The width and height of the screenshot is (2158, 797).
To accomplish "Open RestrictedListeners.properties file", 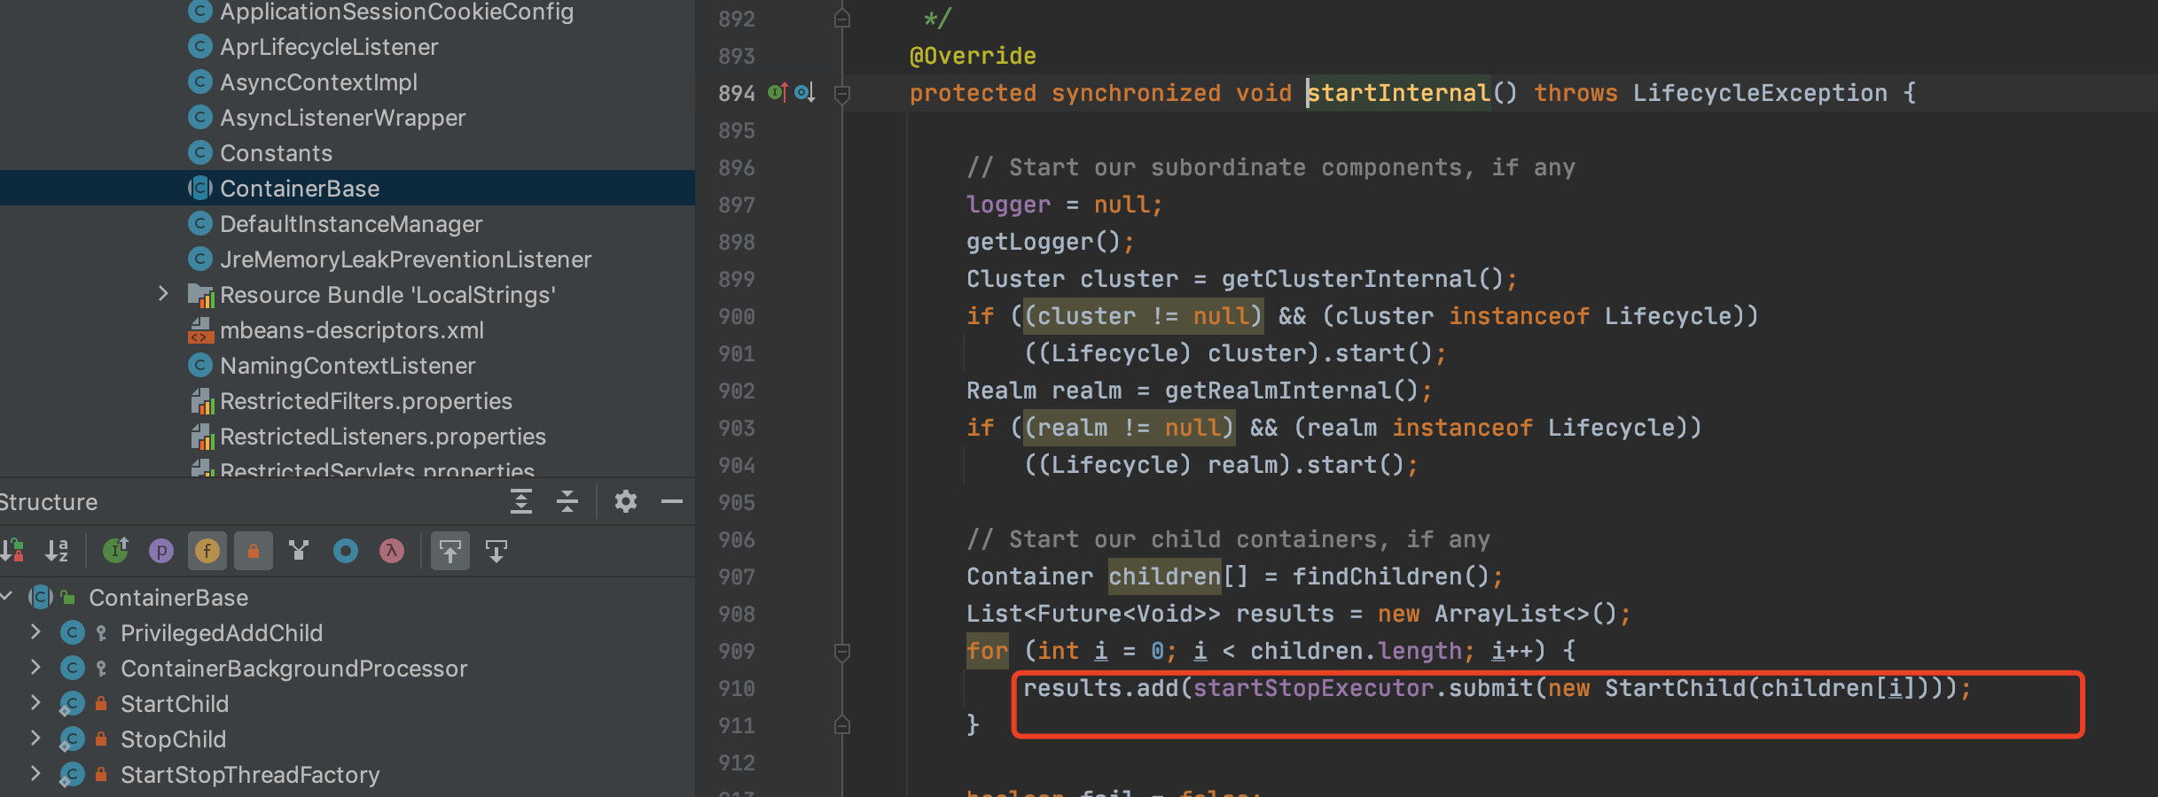I will tap(383, 437).
